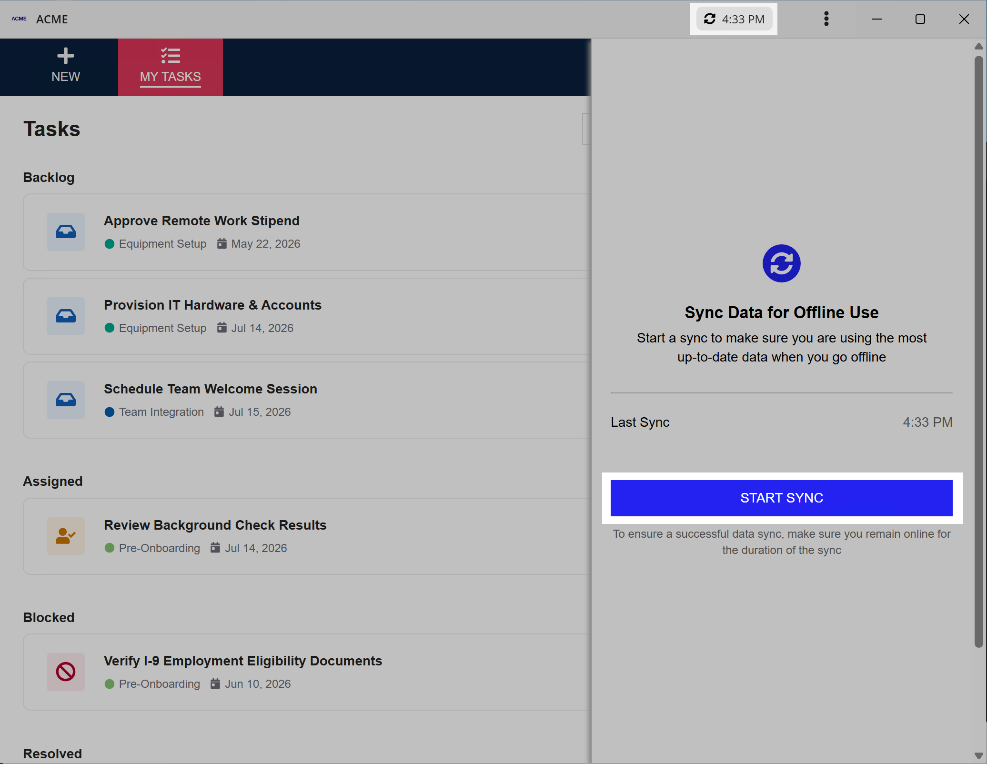Click blue dot beside Team Integration
The image size is (987, 764).
click(110, 412)
